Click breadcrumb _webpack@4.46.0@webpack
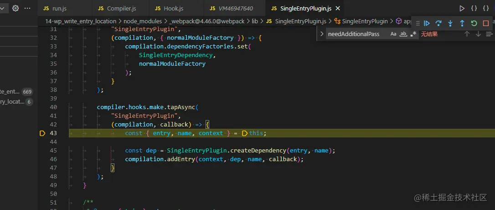Image resolution: width=495 pixels, height=210 pixels. [207, 21]
